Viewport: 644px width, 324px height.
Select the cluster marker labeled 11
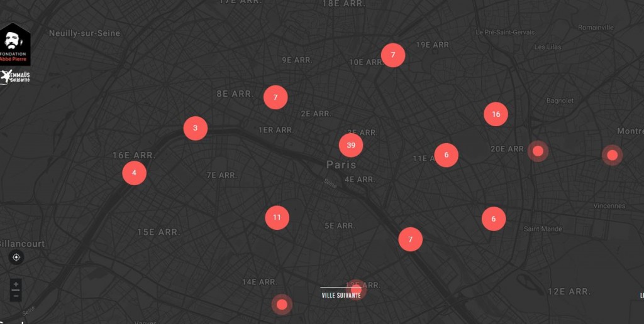point(277,218)
